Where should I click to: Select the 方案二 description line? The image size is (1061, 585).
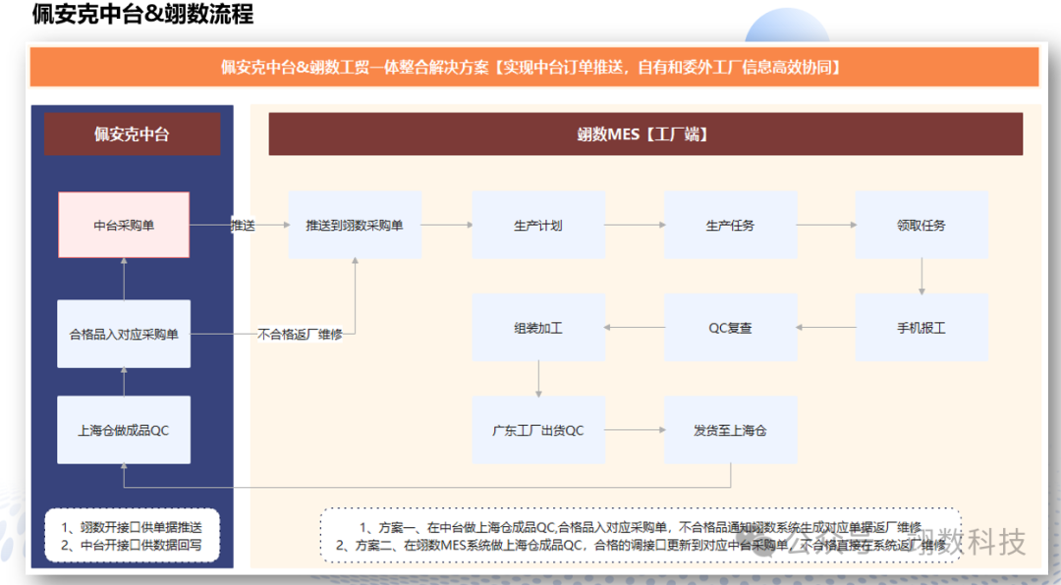[642, 545]
